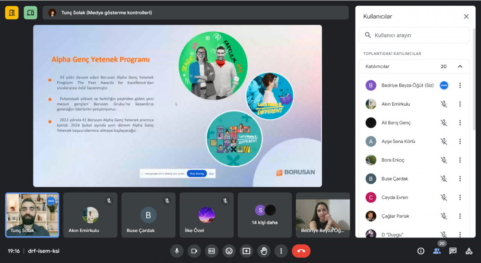Image resolution: width=481 pixels, height=263 pixels.
Task: Open Tunç Solak media presentation controls bar
Action: [x=195, y=13]
